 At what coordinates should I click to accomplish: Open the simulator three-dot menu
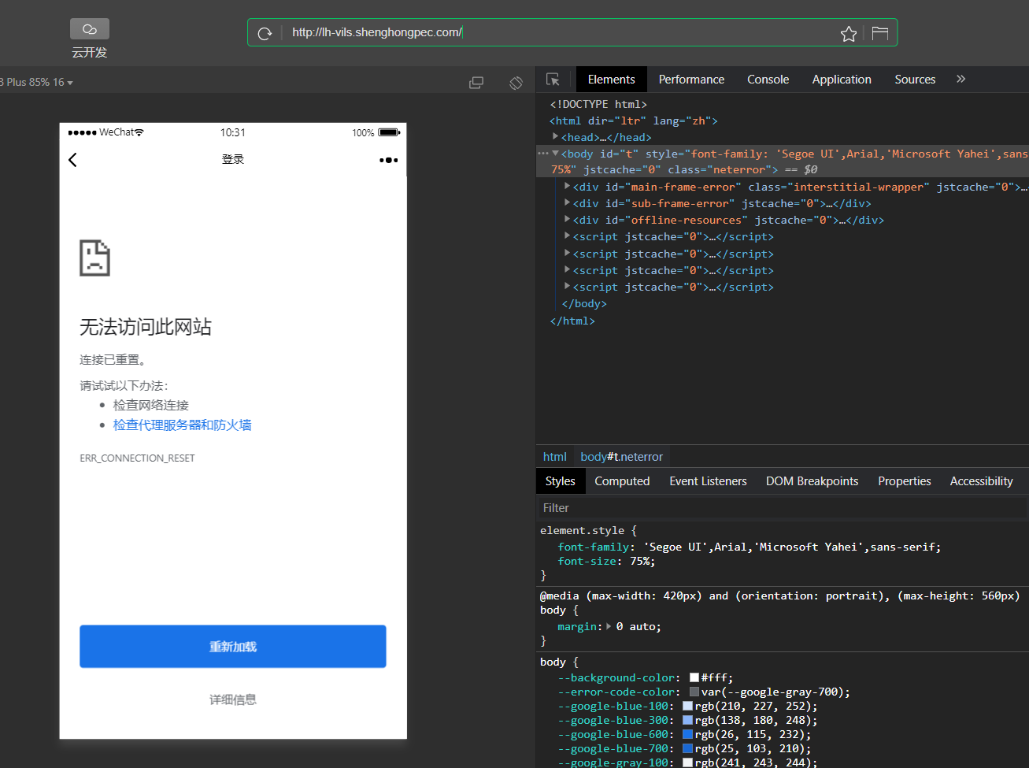[x=389, y=160]
